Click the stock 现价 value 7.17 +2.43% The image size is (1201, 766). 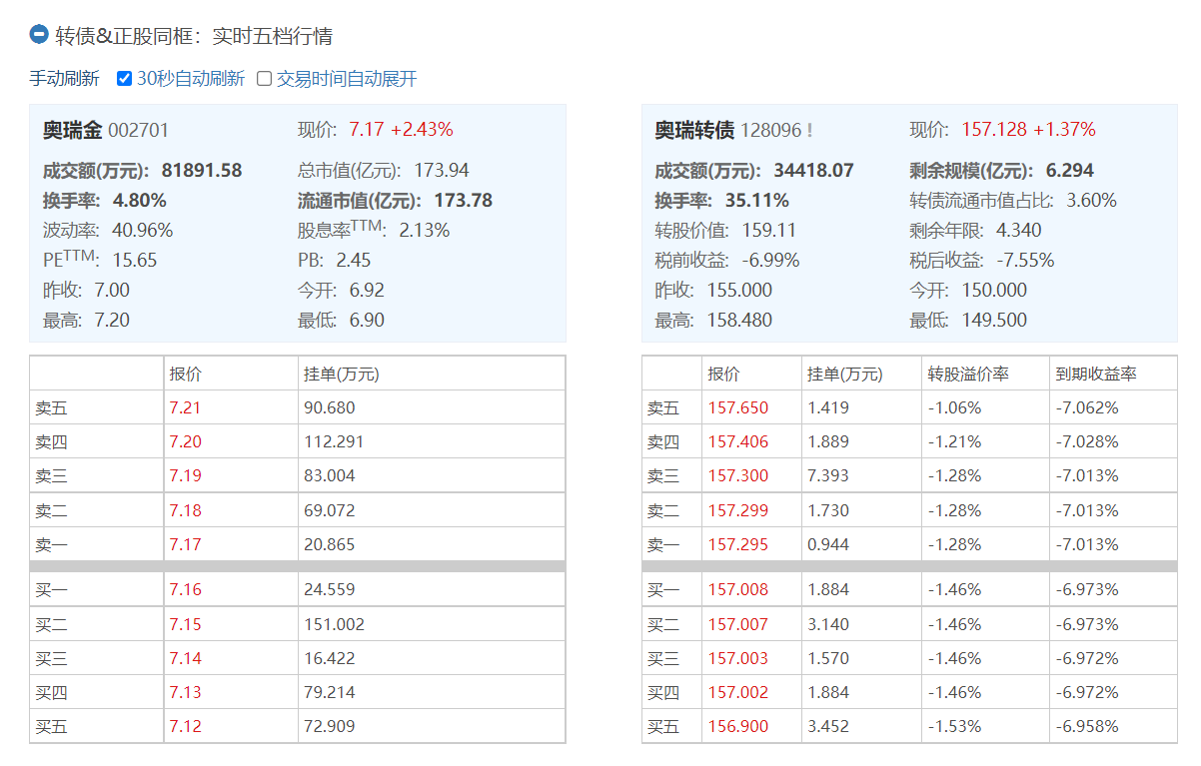click(401, 129)
